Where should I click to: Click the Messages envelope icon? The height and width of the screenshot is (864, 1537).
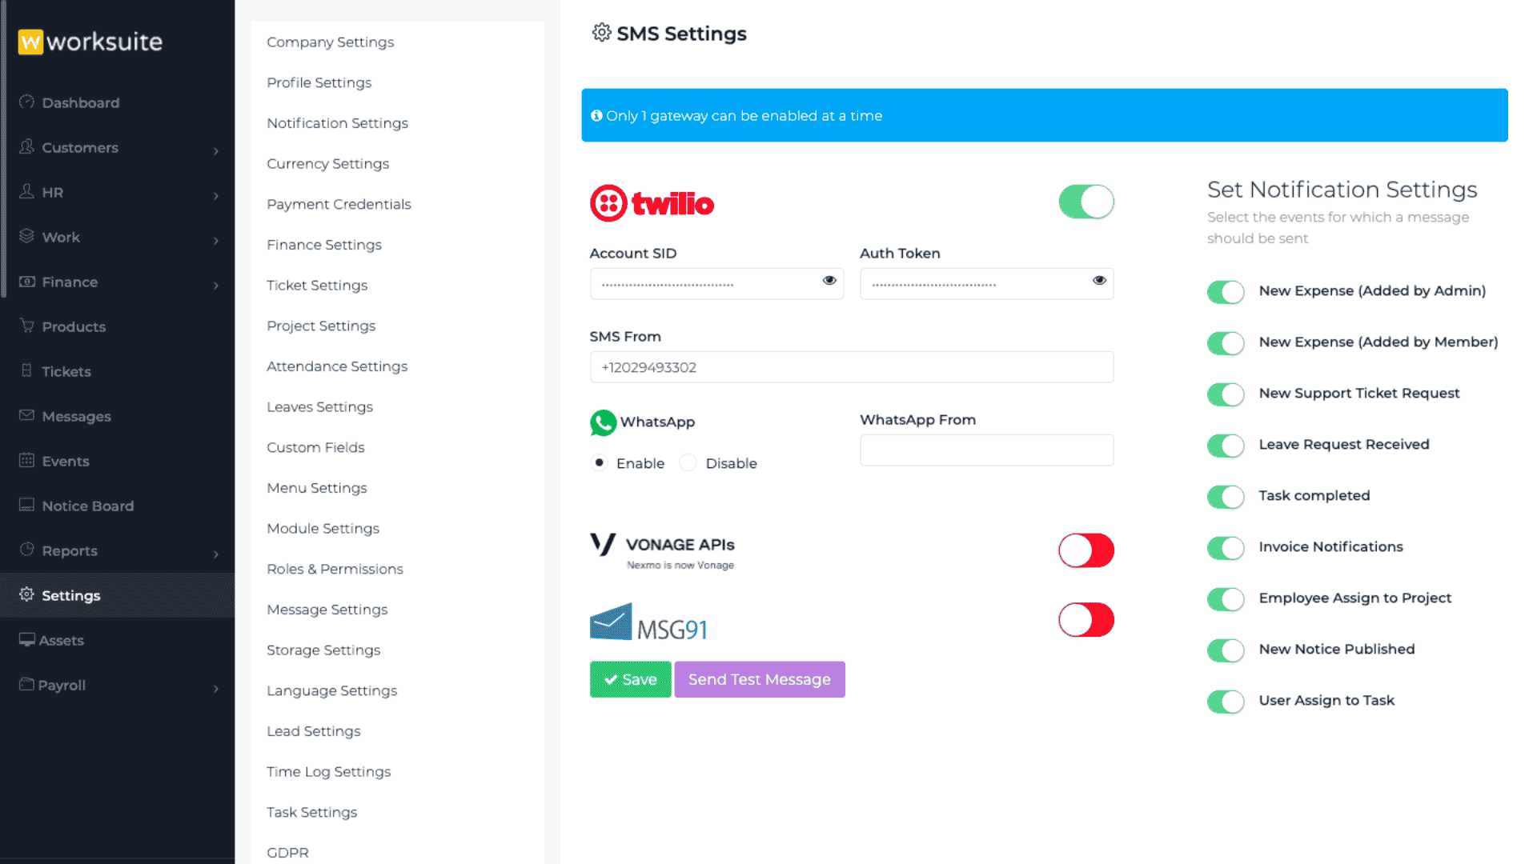point(27,415)
